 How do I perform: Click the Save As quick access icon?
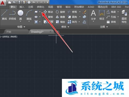click(x=24, y=2)
